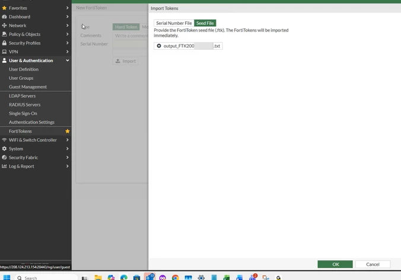Viewport: 401px width, 280px height.
Task: Switch to Serial Number File option
Action: click(x=174, y=23)
